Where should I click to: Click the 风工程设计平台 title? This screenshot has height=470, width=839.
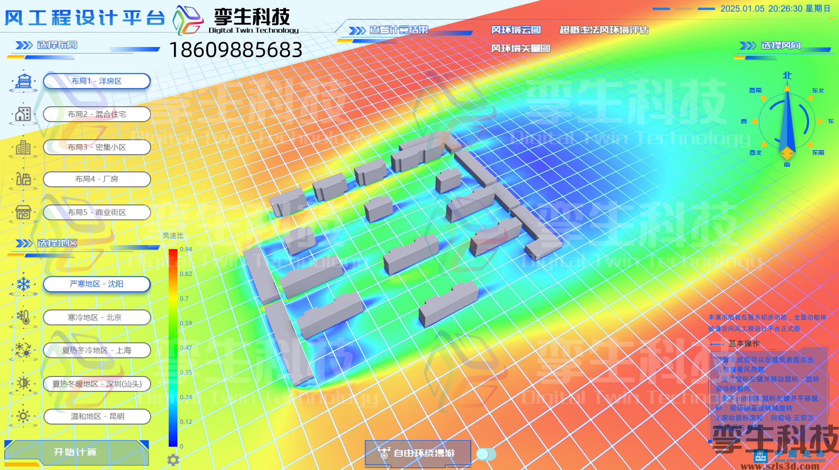click(84, 18)
